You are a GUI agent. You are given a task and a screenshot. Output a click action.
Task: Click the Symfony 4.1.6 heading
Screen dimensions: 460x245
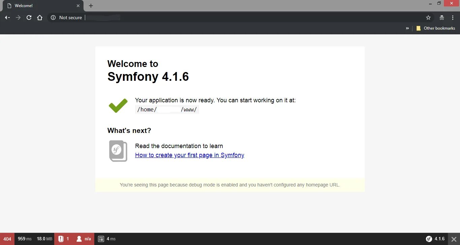coord(148,77)
